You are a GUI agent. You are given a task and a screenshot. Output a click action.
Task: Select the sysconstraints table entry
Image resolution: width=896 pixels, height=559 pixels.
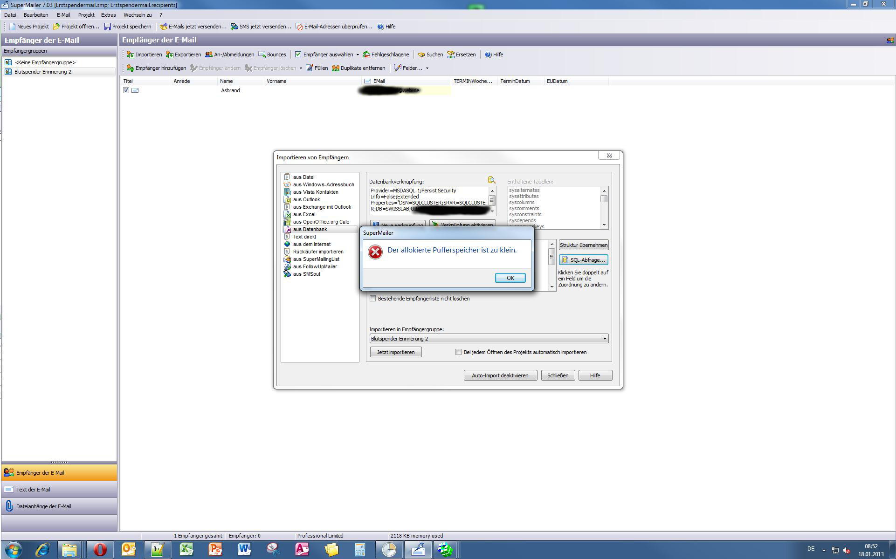525,214
